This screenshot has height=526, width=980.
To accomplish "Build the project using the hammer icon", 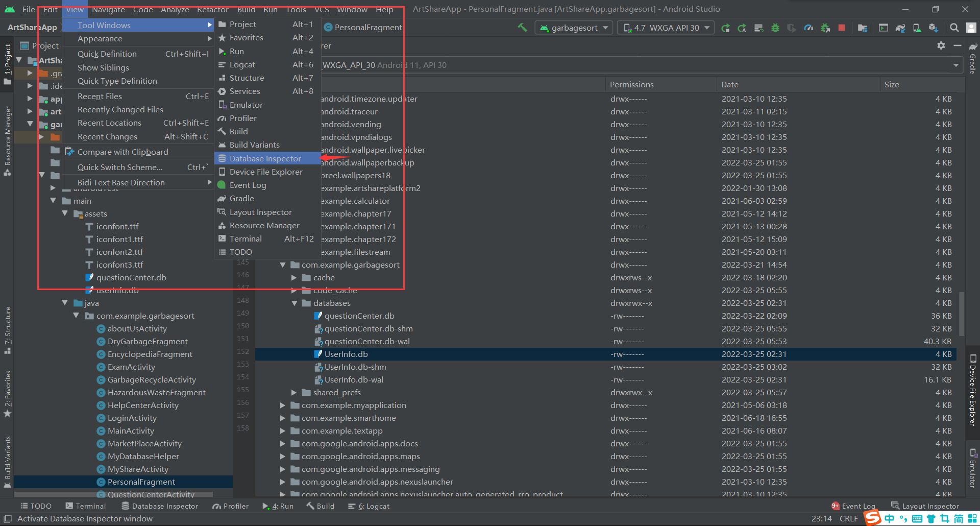I will pyautogui.click(x=522, y=28).
